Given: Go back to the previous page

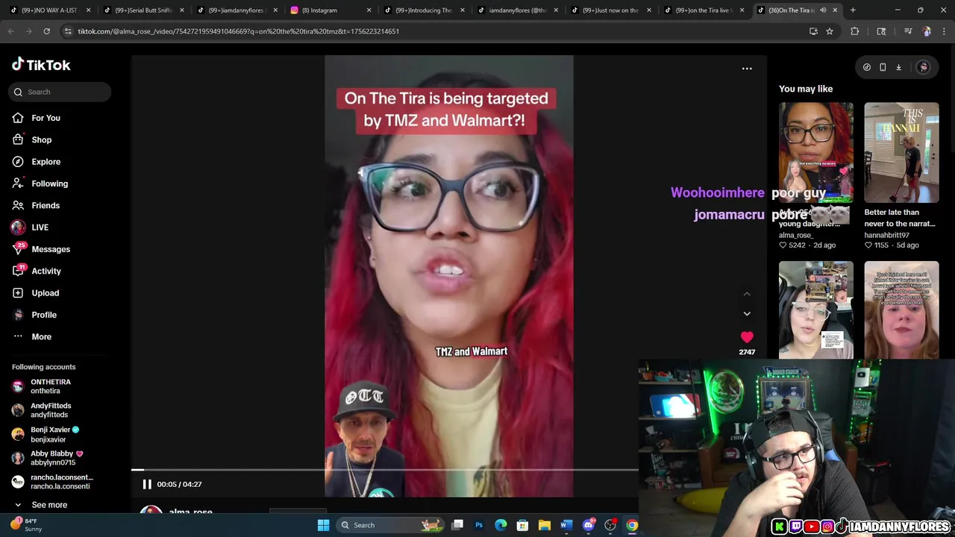Looking at the screenshot, I should [11, 31].
